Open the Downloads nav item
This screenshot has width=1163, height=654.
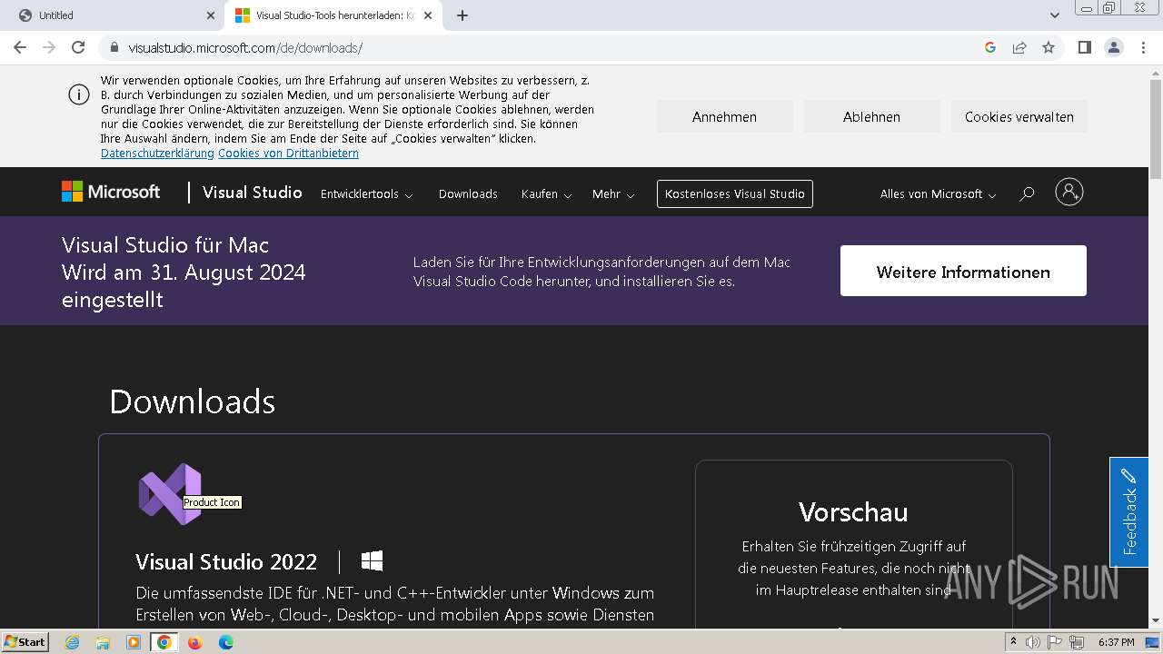468,194
